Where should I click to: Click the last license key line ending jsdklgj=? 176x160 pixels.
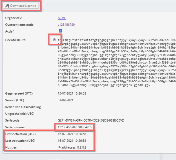click(104, 85)
